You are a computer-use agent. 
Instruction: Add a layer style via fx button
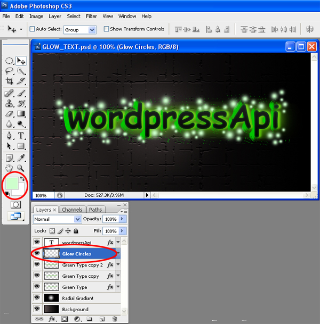click(52, 319)
